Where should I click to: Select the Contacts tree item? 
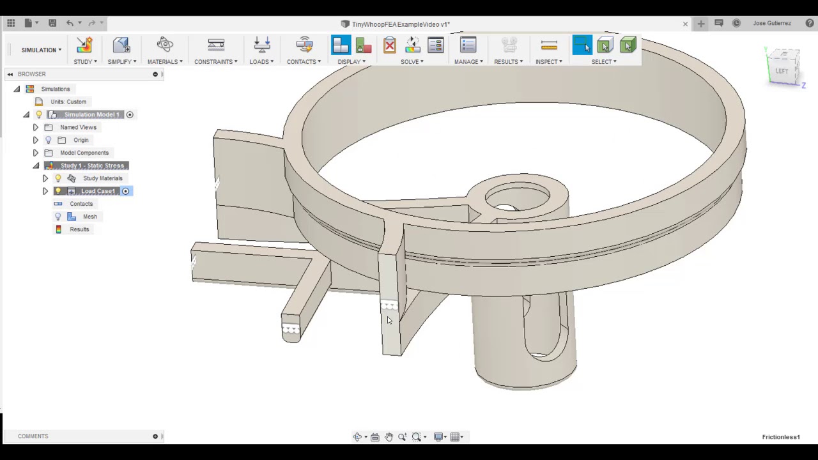pyautogui.click(x=81, y=204)
